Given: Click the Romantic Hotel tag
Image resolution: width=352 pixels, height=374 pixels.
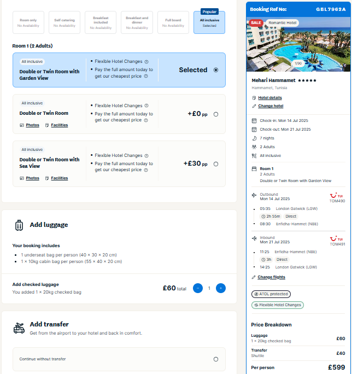Looking at the screenshot, I should click(283, 22).
